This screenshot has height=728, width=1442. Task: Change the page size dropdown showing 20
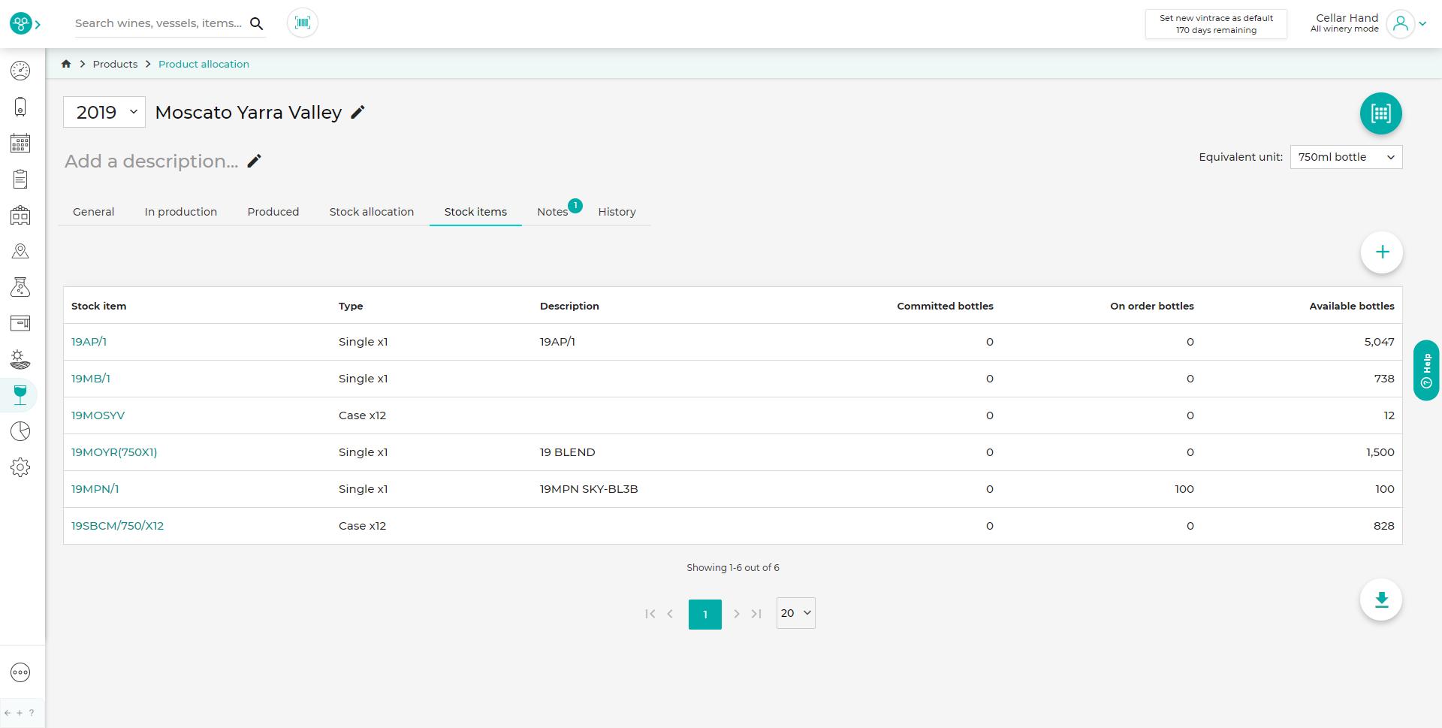(795, 613)
